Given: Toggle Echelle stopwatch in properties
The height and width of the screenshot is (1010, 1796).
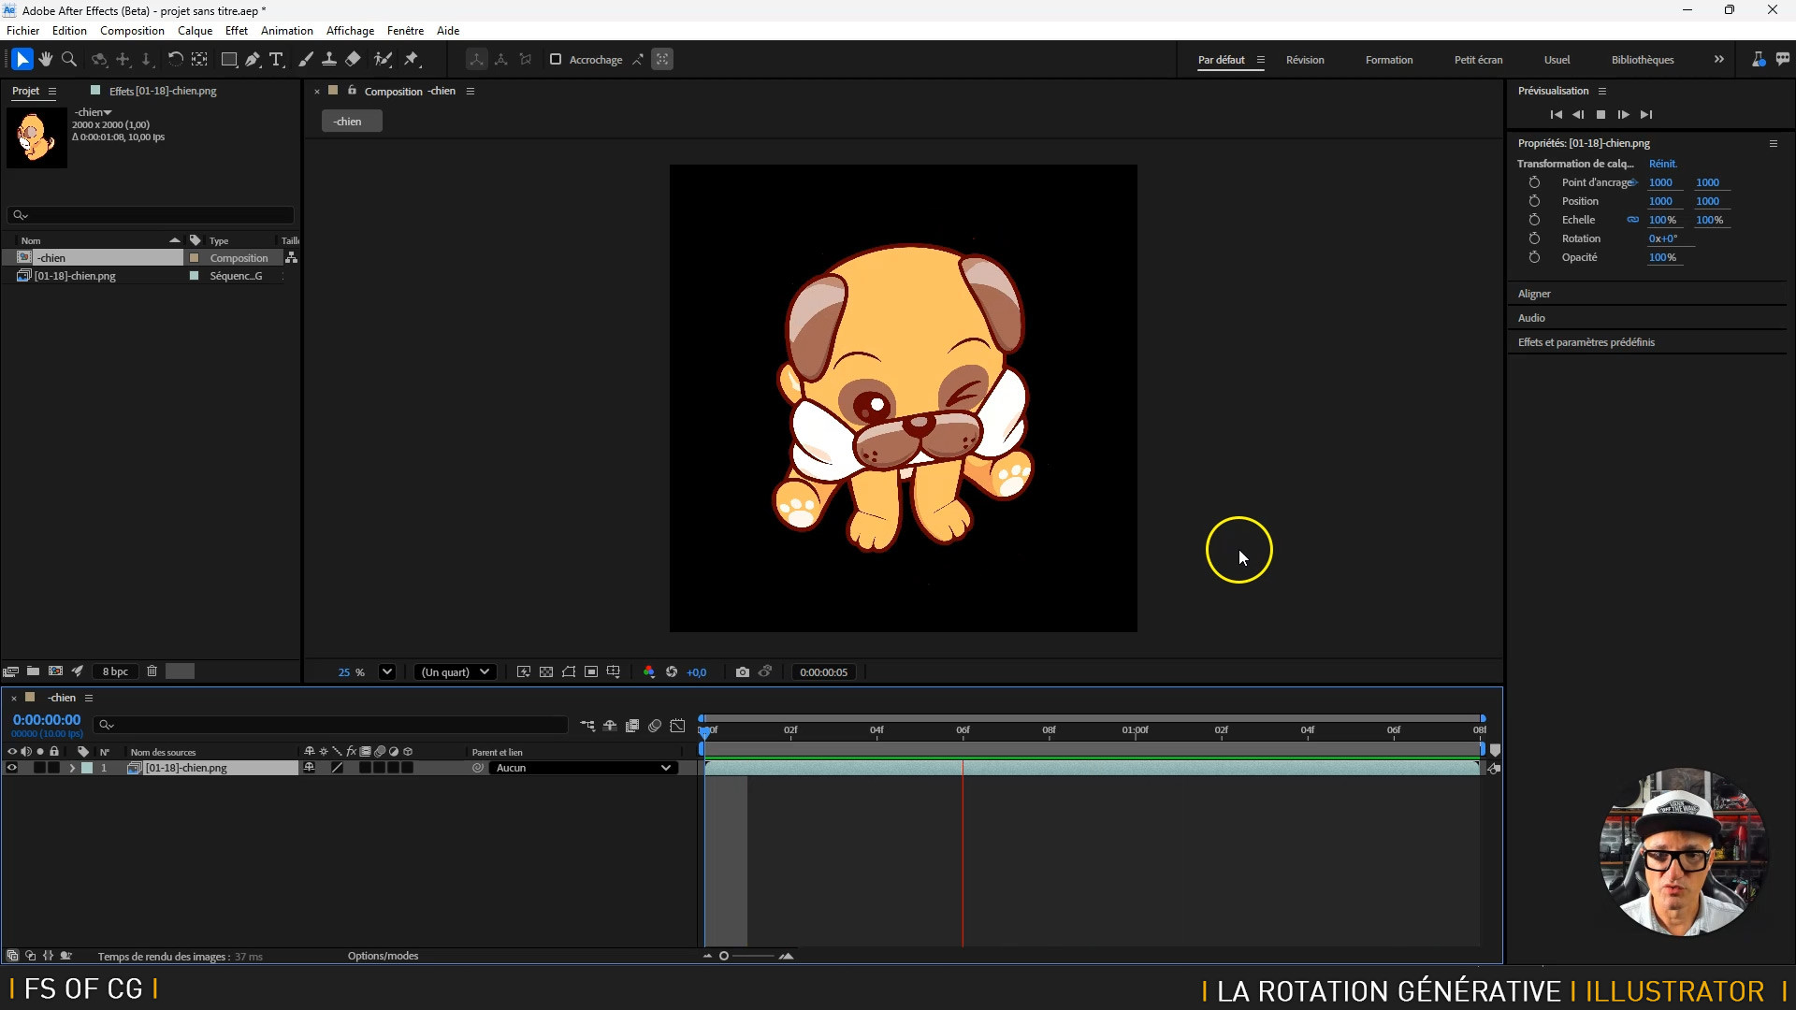Looking at the screenshot, I should tap(1534, 220).
